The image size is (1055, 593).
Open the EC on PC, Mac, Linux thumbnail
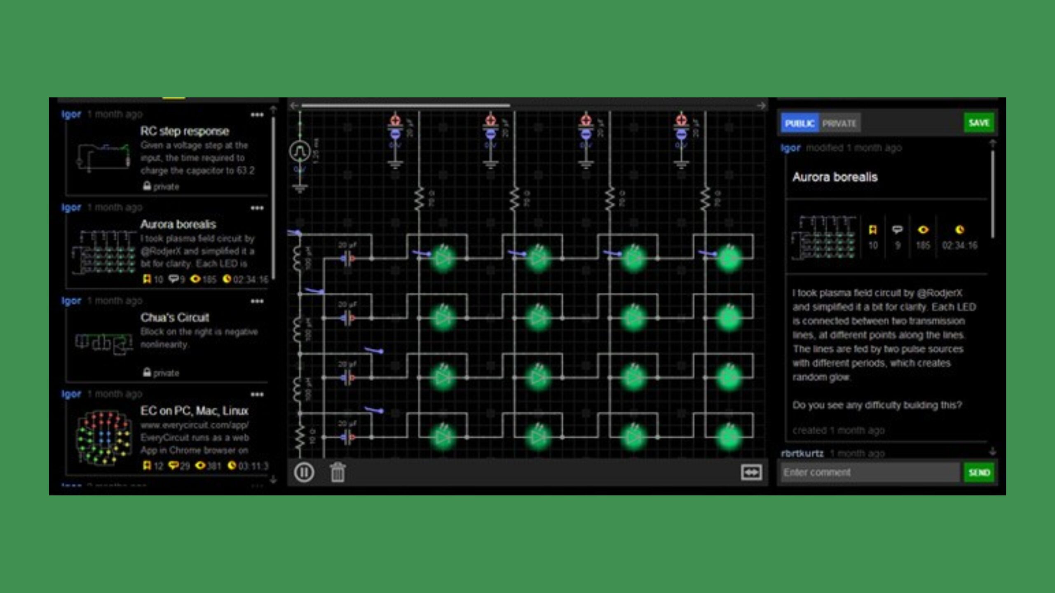(x=103, y=438)
